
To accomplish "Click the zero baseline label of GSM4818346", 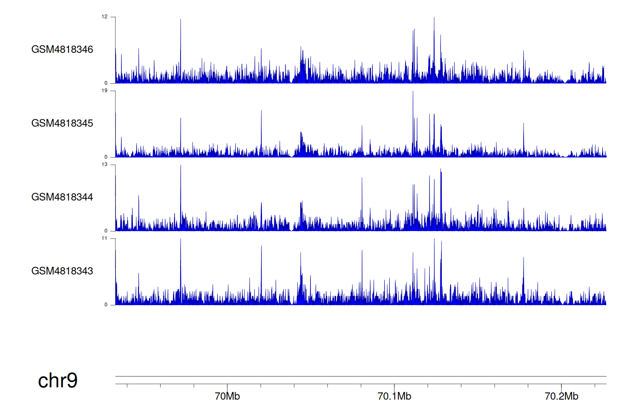I will (x=106, y=83).
